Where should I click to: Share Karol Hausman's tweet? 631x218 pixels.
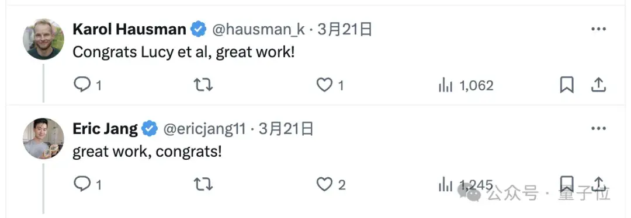click(x=598, y=85)
